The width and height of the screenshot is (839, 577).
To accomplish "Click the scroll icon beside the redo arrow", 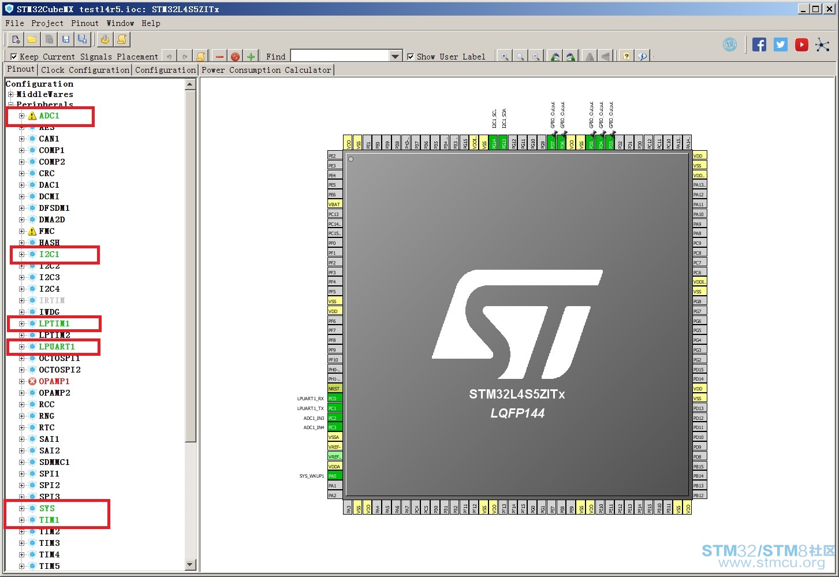I will tap(200, 57).
